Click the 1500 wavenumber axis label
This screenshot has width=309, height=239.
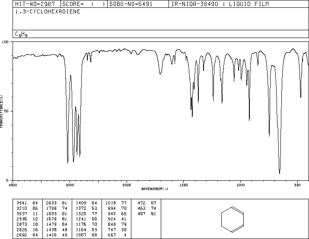click(184, 185)
